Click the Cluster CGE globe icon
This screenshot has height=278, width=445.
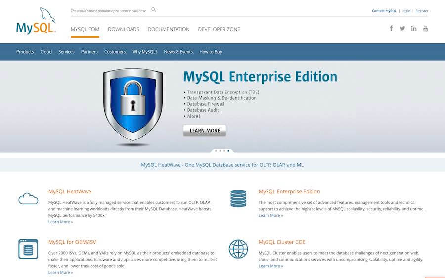click(238, 249)
